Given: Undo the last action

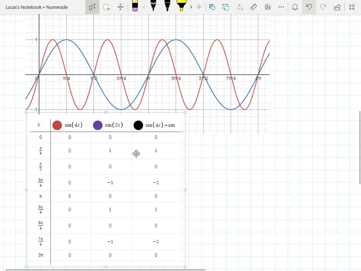Looking at the screenshot, I should (309, 7).
